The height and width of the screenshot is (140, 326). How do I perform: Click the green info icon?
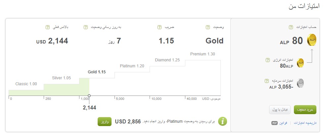tap(222, 121)
